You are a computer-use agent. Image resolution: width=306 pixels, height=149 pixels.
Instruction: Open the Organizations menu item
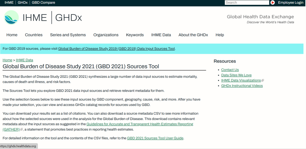[106, 35]
